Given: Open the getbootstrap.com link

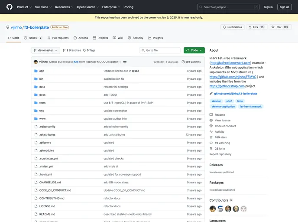Looking at the screenshot, I should [227, 86].
